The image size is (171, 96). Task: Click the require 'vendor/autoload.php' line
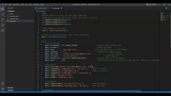[x=55, y=30]
